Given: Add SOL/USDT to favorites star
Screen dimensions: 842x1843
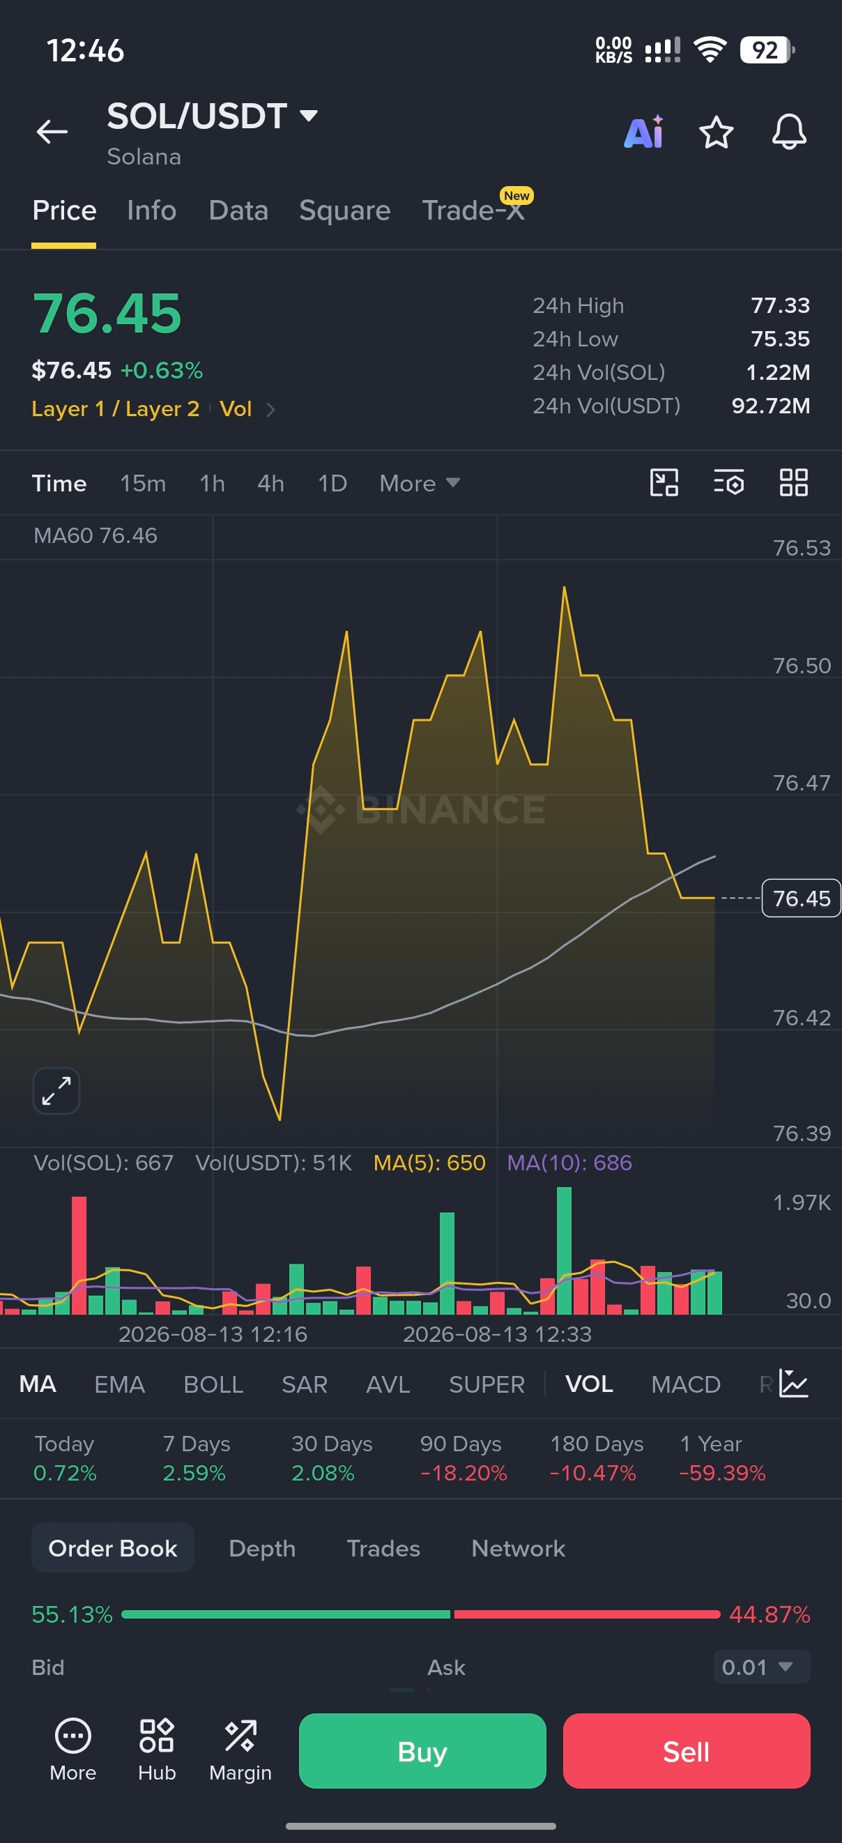Looking at the screenshot, I should click(x=716, y=132).
